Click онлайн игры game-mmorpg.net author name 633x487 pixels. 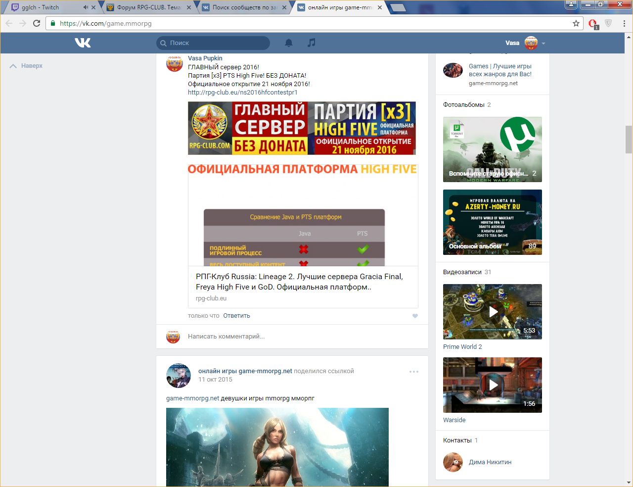coord(245,371)
